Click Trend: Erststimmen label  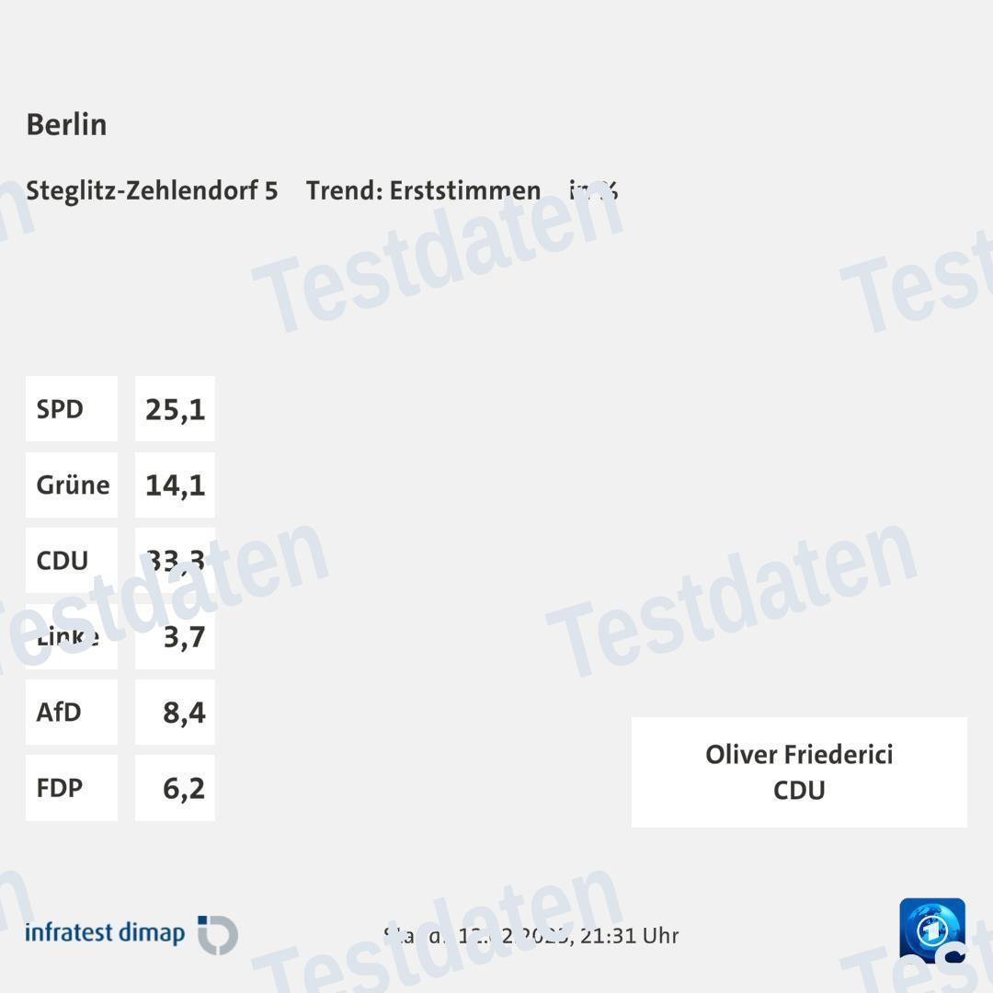423,190
